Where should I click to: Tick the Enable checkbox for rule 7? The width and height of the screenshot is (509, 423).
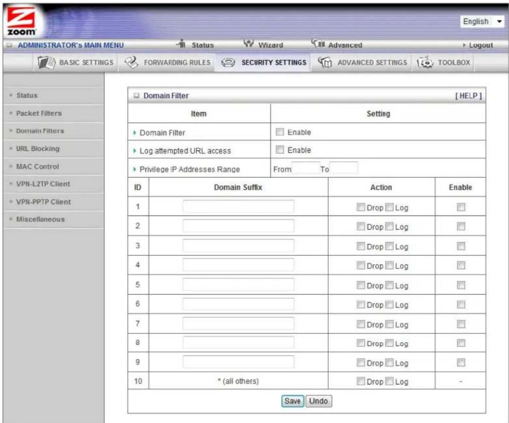coord(461,324)
